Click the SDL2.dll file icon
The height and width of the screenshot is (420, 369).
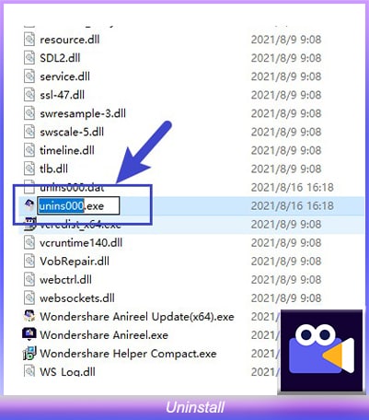pos(29,58)
